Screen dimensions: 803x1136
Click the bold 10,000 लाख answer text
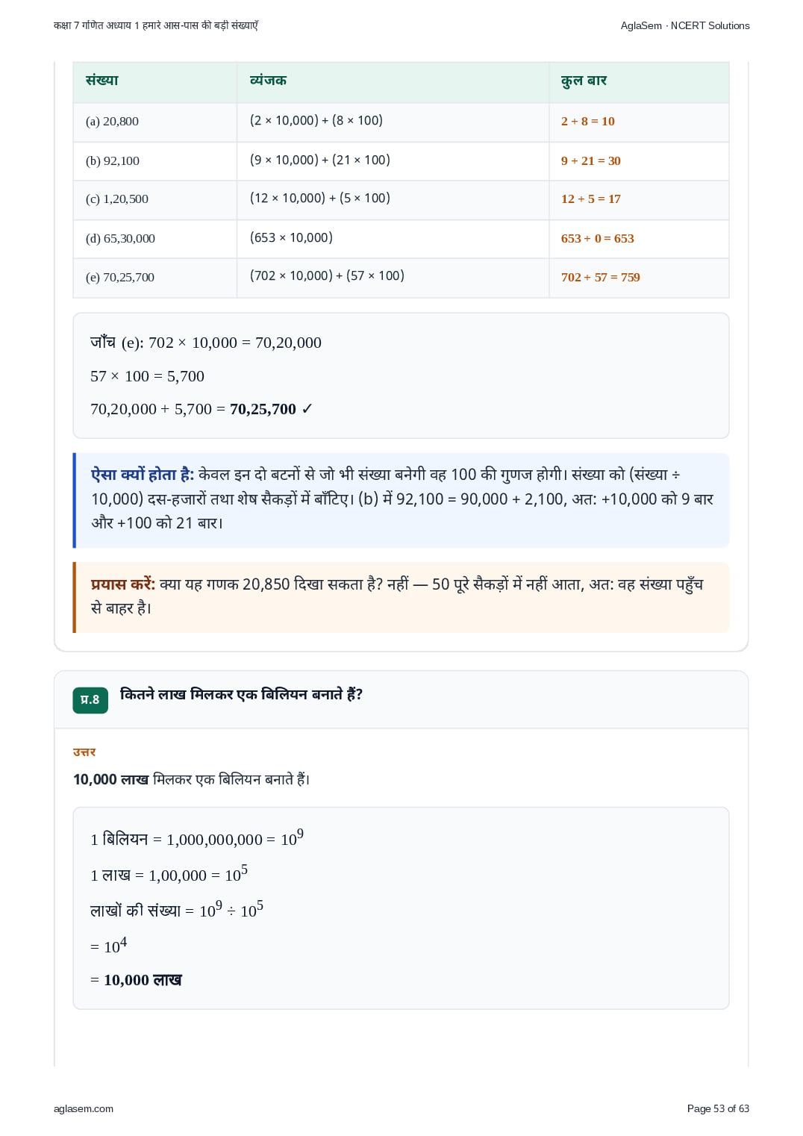click(x=110, y=779)
